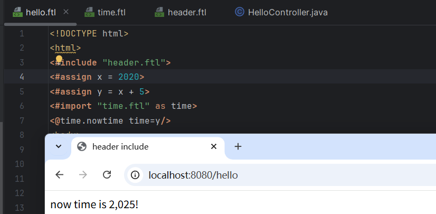View site information icon in address bar
This screenshot has height=214, width=436.
click(136, 175)
